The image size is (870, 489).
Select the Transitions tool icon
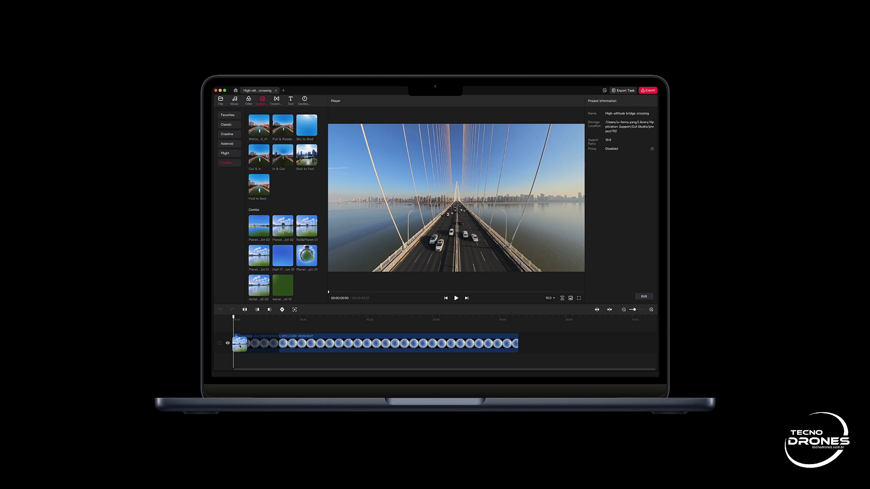tap(276, 100)
